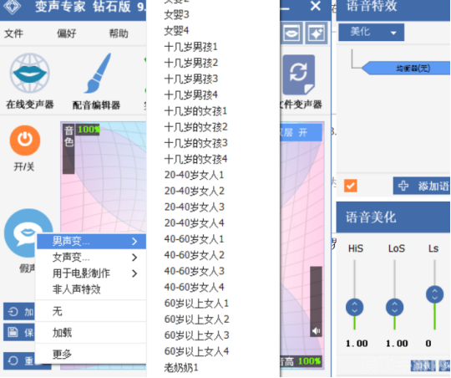Adjust the Ls slider knob

[434, 294]
